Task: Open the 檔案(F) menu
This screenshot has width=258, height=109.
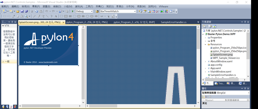Action: [x=5, y=6]
